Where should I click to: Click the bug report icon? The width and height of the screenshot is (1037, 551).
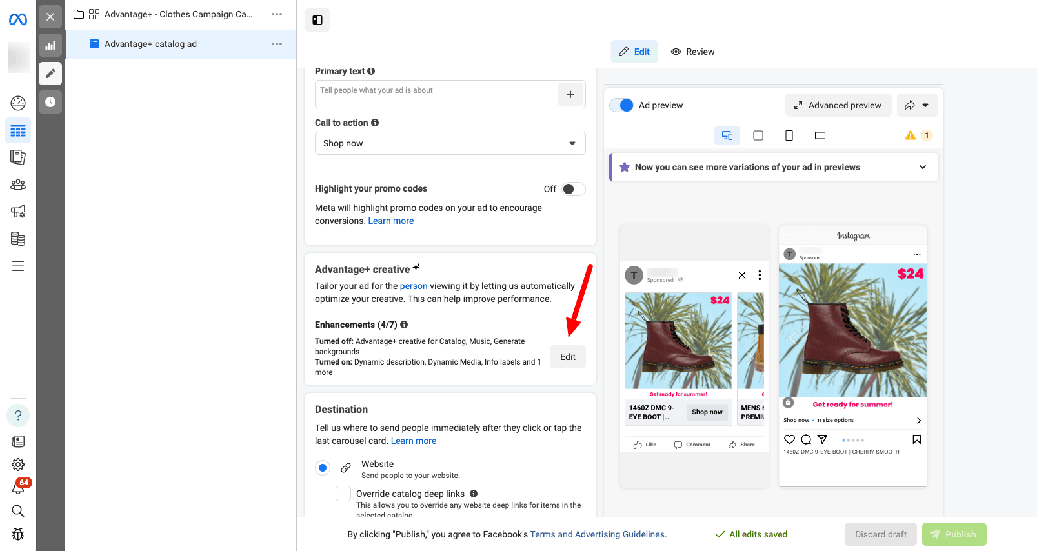click(x=18, y=534)
